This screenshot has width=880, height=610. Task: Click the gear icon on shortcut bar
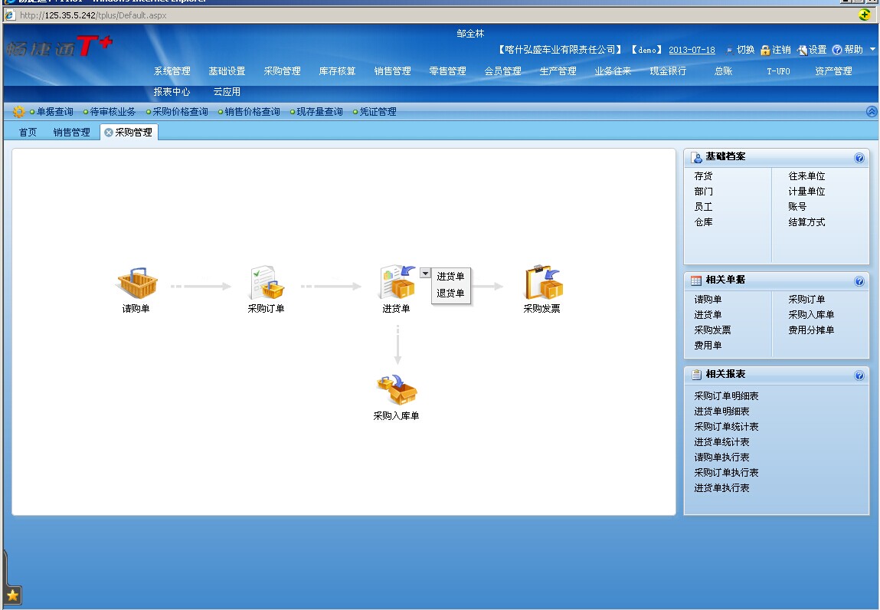click(x=18, y=112)
